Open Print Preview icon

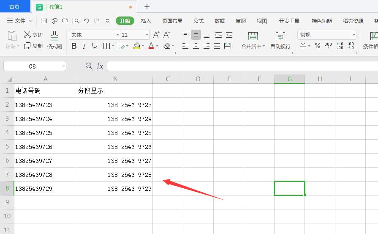[76, 21]
